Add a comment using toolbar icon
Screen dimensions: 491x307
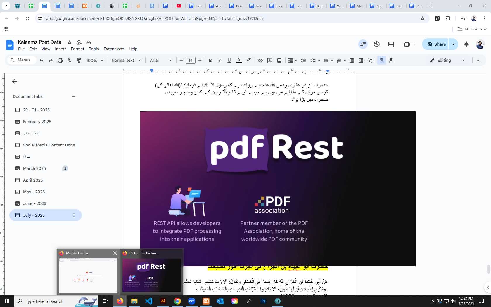pyautogui.click(x=270, y=61)
